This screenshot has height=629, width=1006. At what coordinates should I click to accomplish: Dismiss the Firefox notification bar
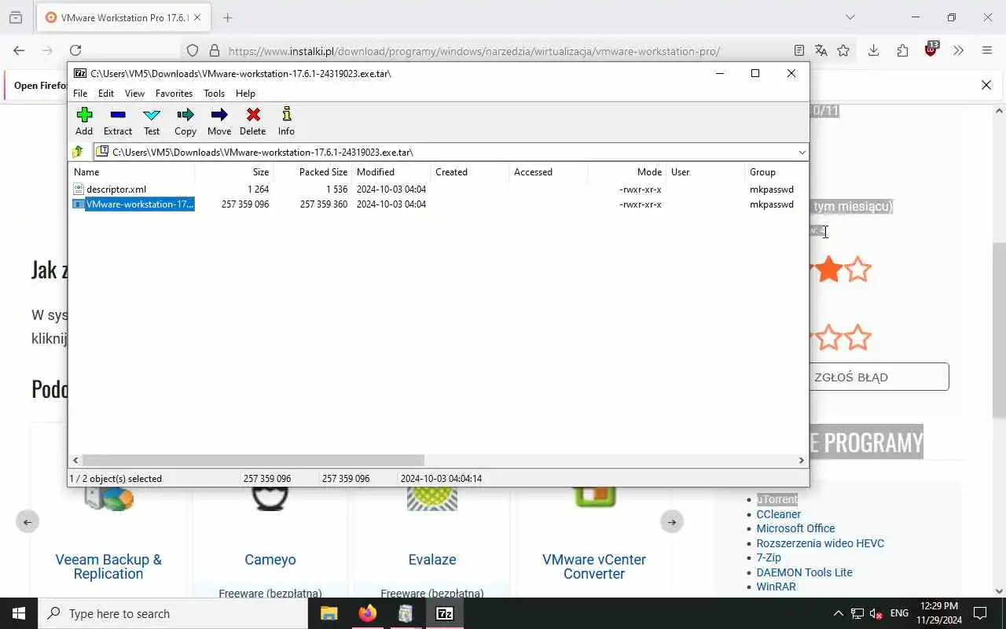point(986,85)
